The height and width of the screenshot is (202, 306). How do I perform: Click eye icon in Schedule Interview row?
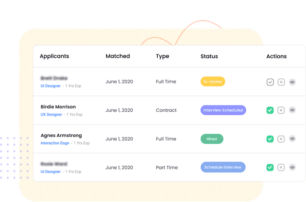click(292, 167)
